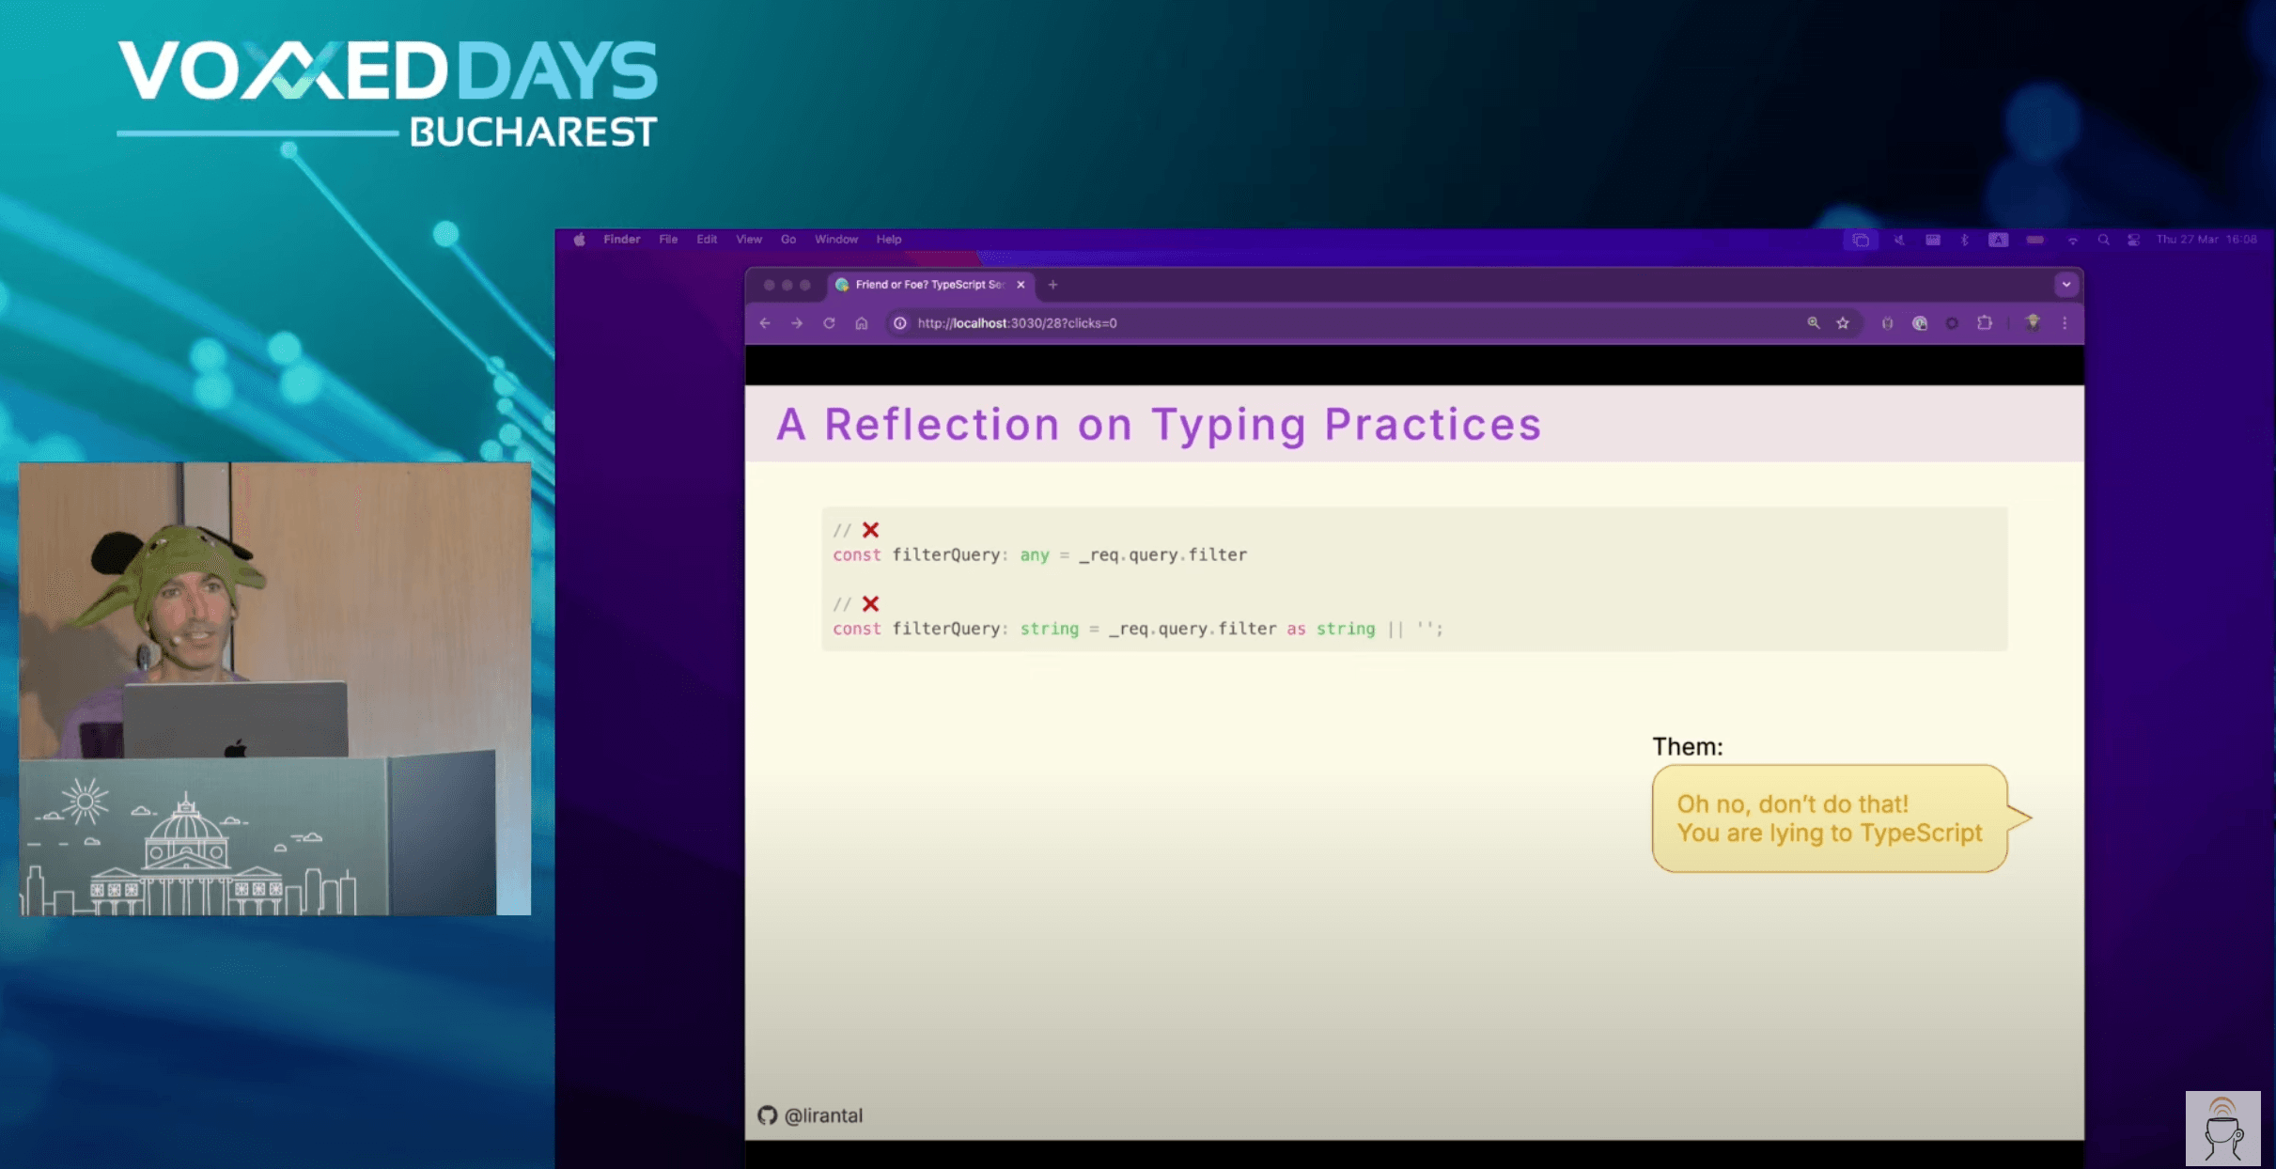Open the Apple menu
Viewport: 2276px width, 1169px height.
click(580, 240)
